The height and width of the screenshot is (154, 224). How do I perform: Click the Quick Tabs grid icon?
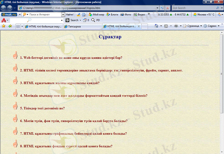point(18,26)
